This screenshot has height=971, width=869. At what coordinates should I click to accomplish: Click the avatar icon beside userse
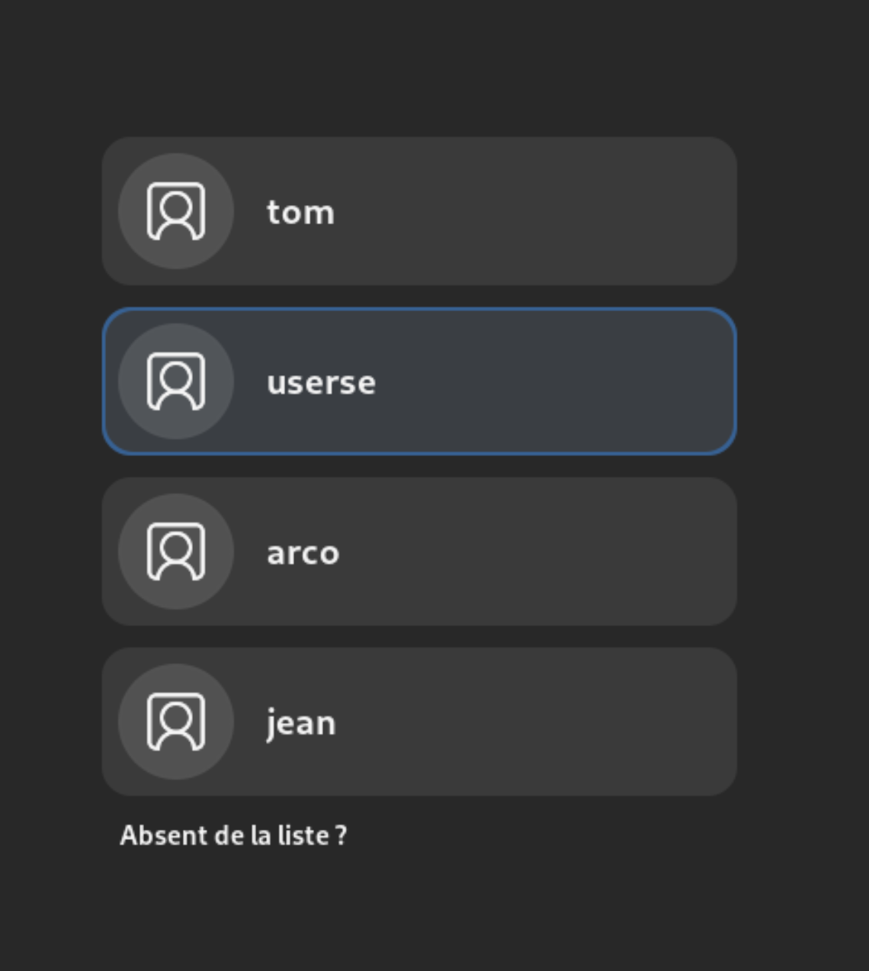[x=176, y=381]
